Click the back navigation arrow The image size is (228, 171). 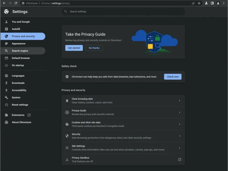point(4,3)
